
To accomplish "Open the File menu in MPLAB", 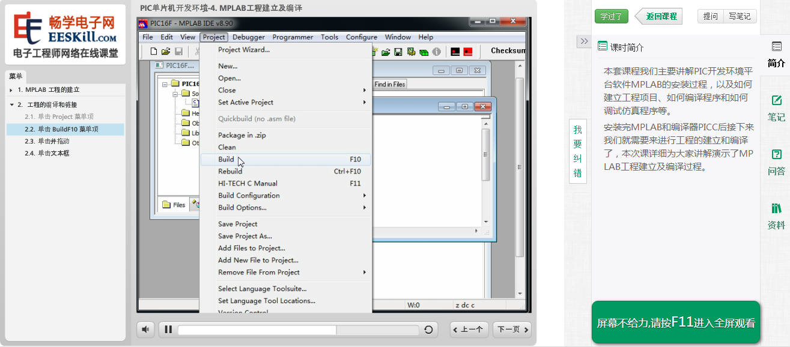I will (x=148, y=37).
